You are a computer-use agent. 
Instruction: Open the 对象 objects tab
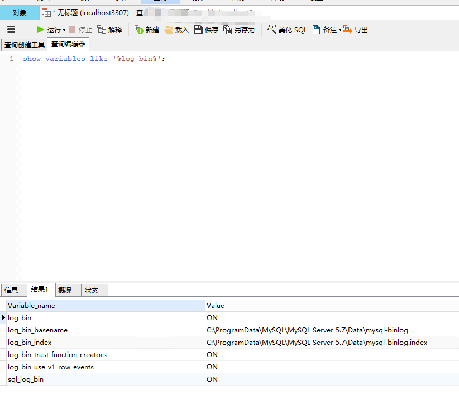20,11
